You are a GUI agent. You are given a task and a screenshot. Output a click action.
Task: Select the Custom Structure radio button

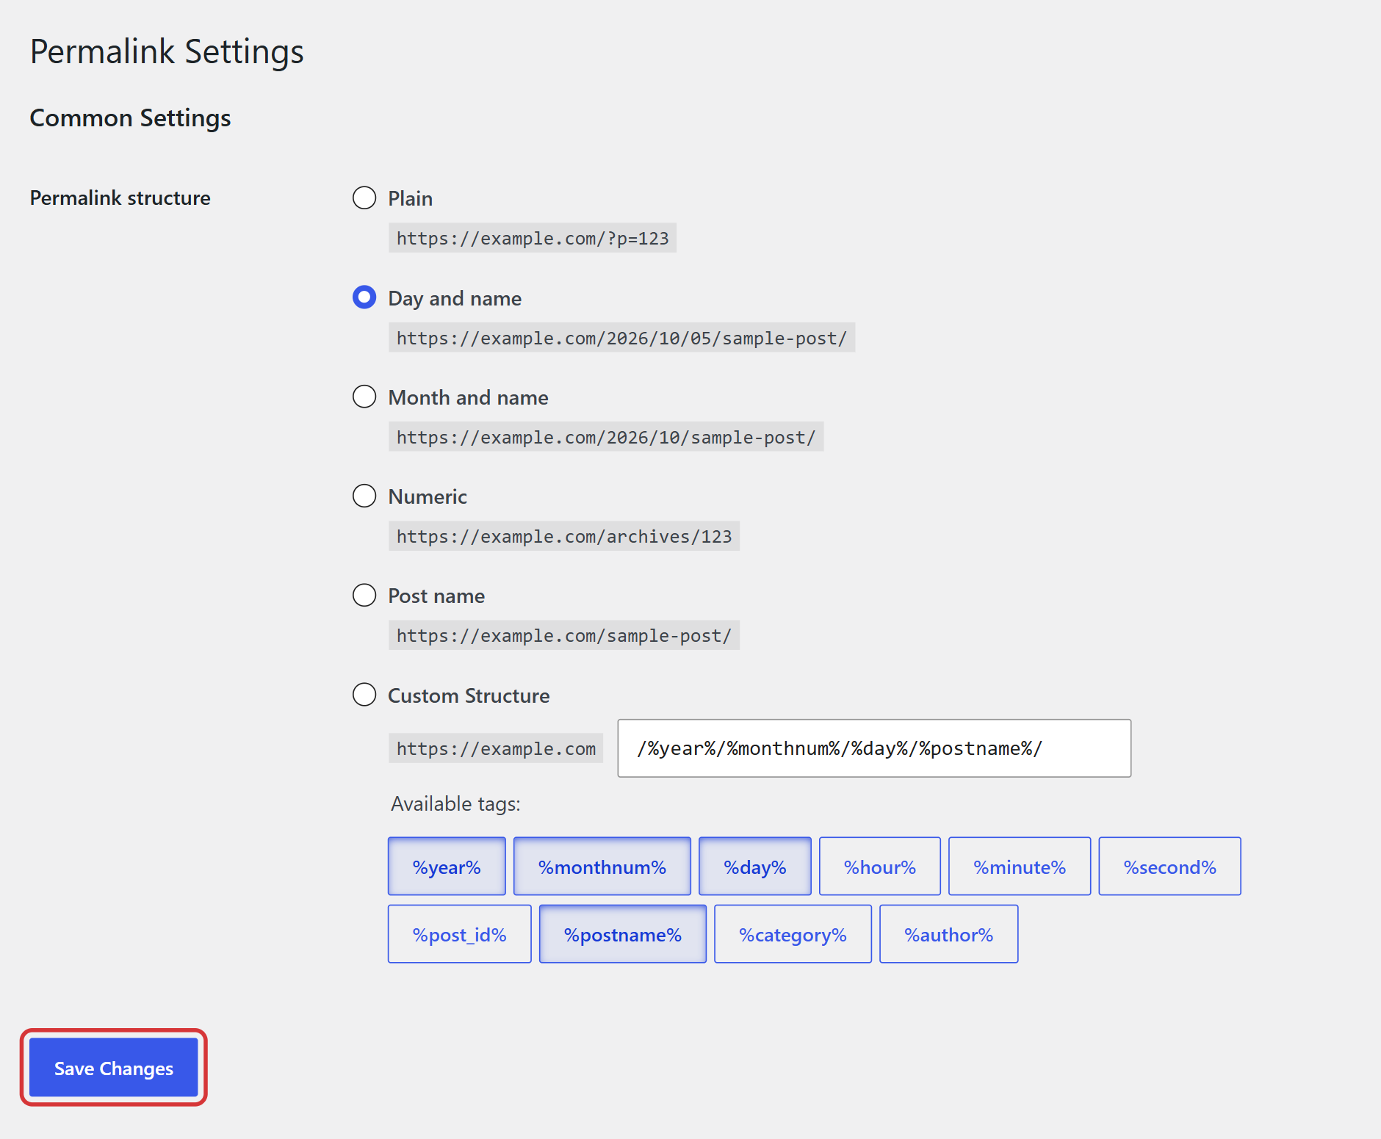pyautogui.click(x=364, y=695)
